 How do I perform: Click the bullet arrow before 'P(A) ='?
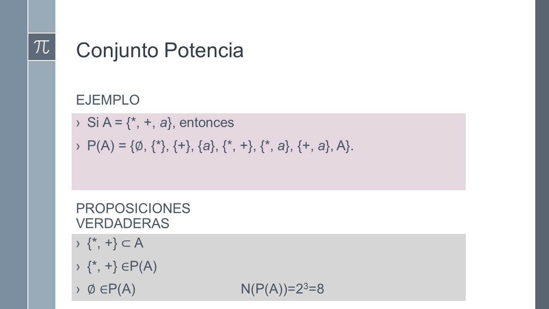click(x=78, y=147)
